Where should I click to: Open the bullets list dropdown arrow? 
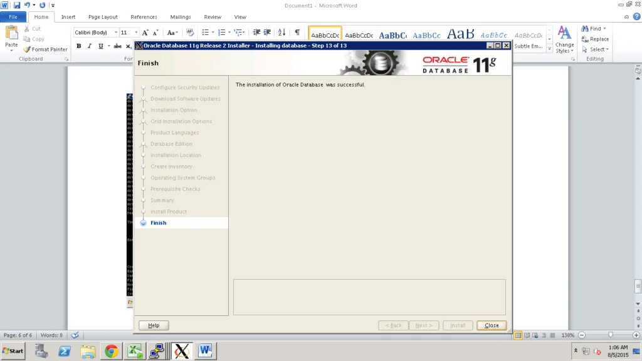pos(213,33)
